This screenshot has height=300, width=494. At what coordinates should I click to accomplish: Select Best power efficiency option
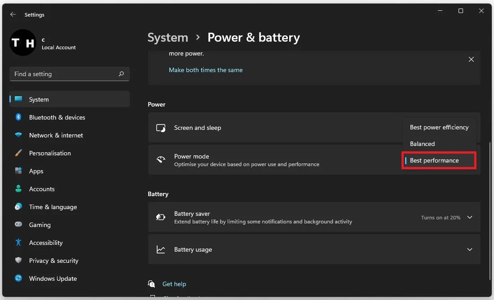439,127
